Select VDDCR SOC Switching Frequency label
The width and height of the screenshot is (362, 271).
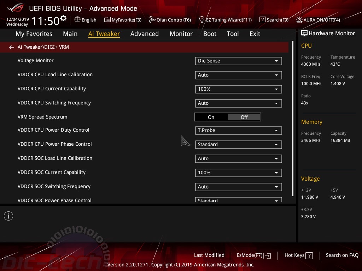54,186
